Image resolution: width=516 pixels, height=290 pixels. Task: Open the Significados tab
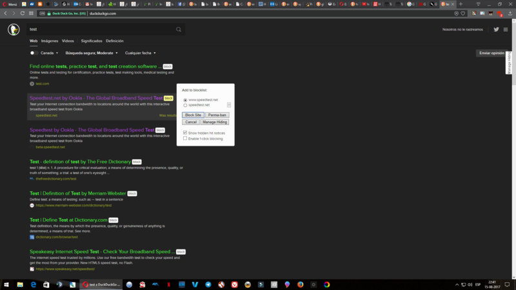(92, 41)
